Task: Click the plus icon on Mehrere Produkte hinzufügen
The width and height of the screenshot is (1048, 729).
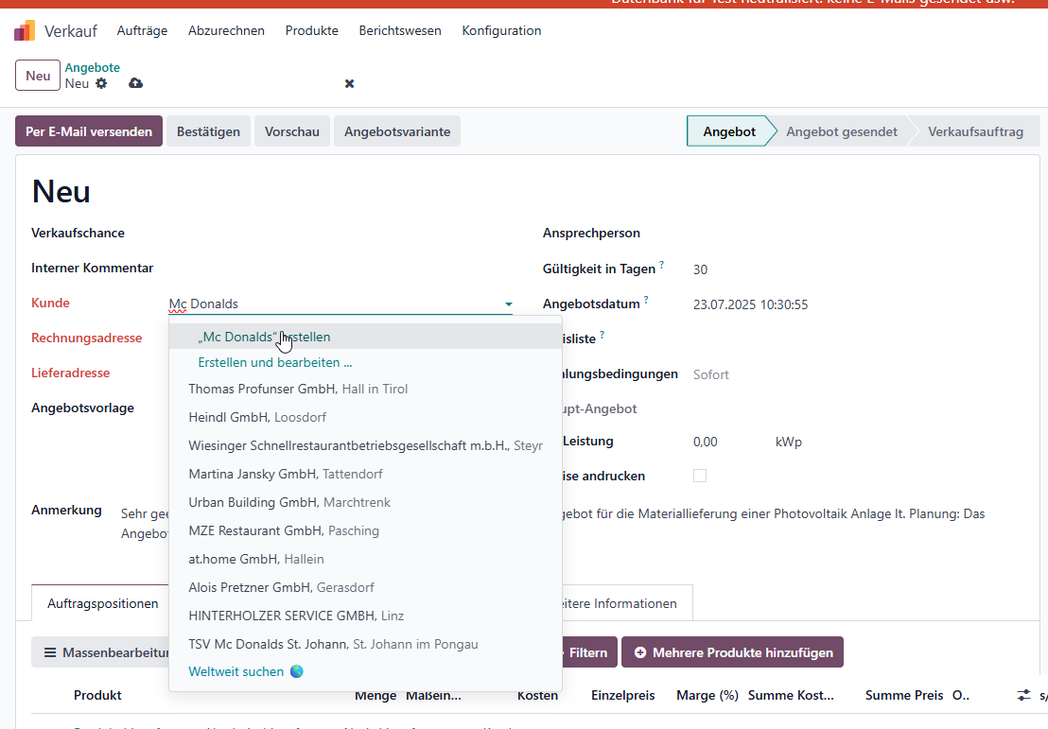Action: (640, 652)
